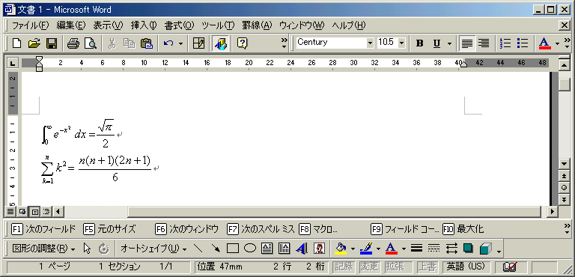This screenshot has width=575, height=277.
Task: Click F10 最大化 button
Action: point(463,229)
